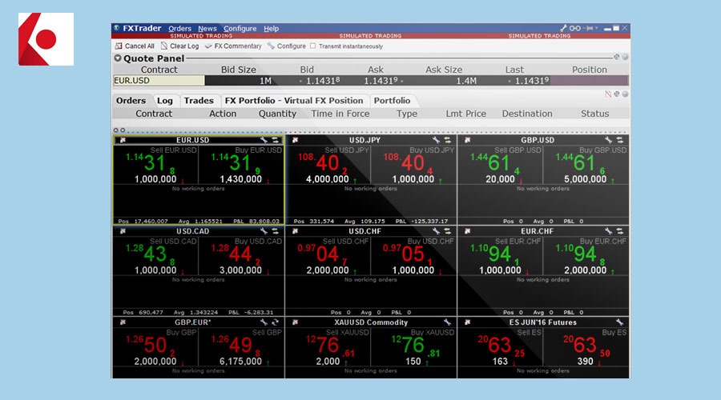
Task: Open the wrench settings of the USD.JPY cell
Action: (x=437, y=140)
